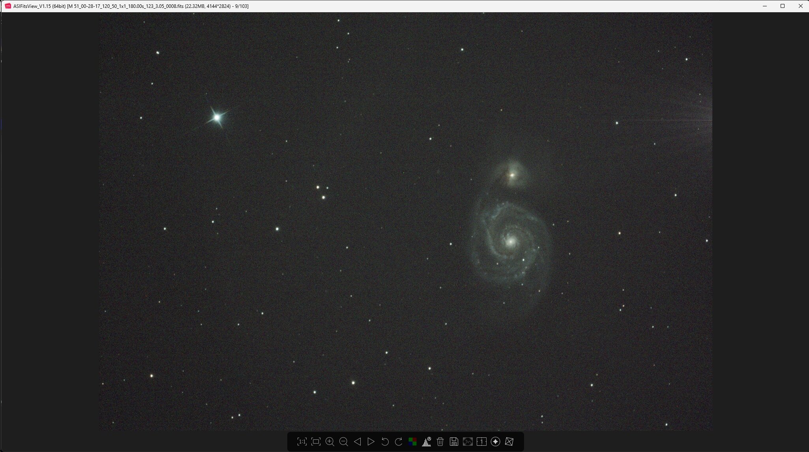Screen dimensions: 809x452
Task: Zoom in with the magnifier plus icon
Action: tap(330, 442)
